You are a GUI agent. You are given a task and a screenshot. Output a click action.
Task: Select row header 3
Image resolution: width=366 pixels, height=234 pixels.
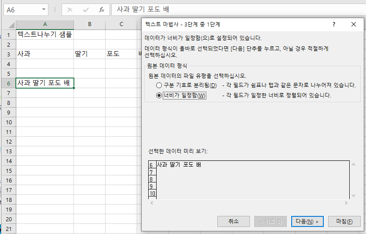9,54
